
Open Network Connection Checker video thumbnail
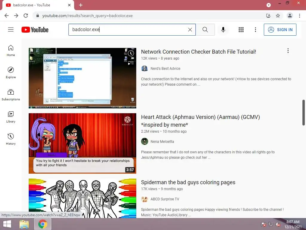point(82,78)
